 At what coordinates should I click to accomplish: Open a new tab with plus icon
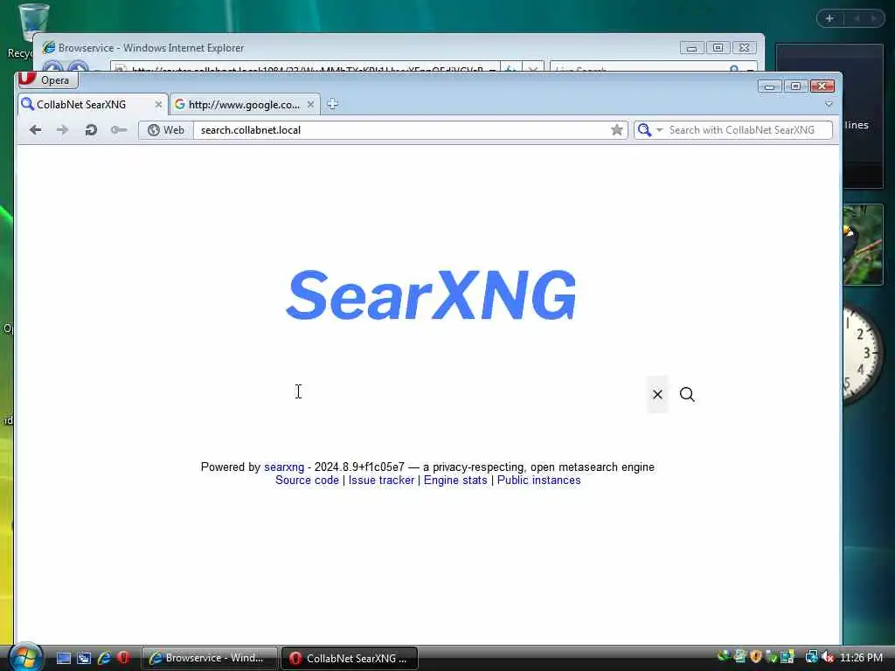tap(332, 104)
